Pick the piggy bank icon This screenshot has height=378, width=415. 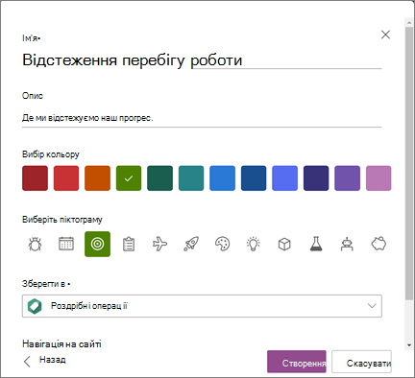click(378, 244)
